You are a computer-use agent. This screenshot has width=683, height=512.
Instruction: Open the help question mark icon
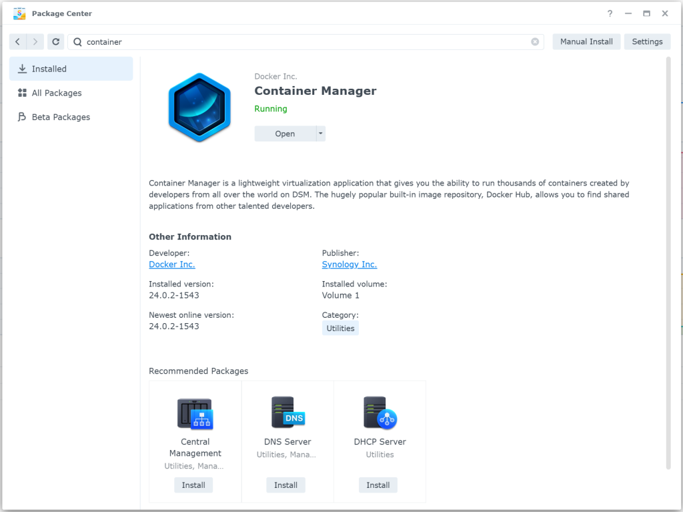tap(610, 13)
